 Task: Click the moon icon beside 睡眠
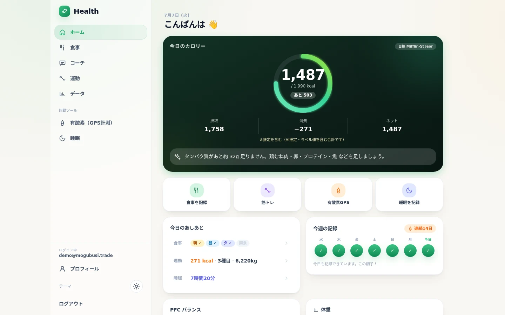click(62, 138)
